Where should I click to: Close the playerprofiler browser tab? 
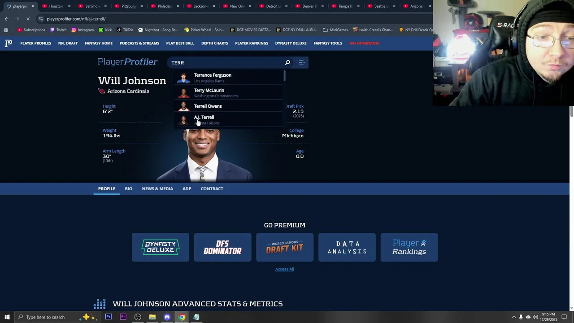(x=33, y=6)
